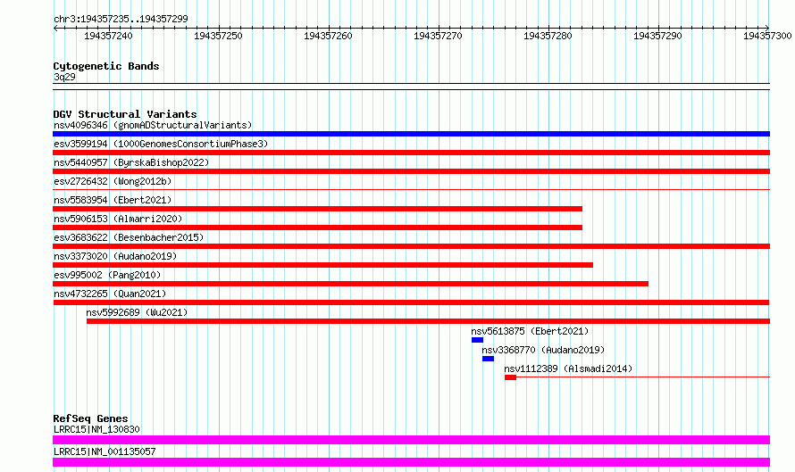Viewport: 795px width, 472px height.
Task: Click nsv1112389 Alsmadi2014 label
Action: coord(568,368)
